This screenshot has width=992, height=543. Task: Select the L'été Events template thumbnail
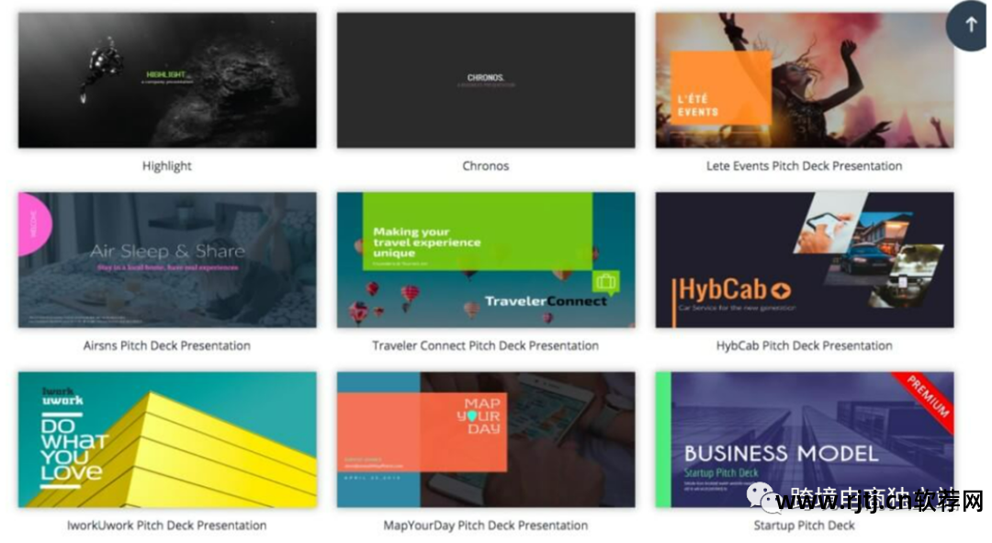pyautogui.click(x=805, y=80)
